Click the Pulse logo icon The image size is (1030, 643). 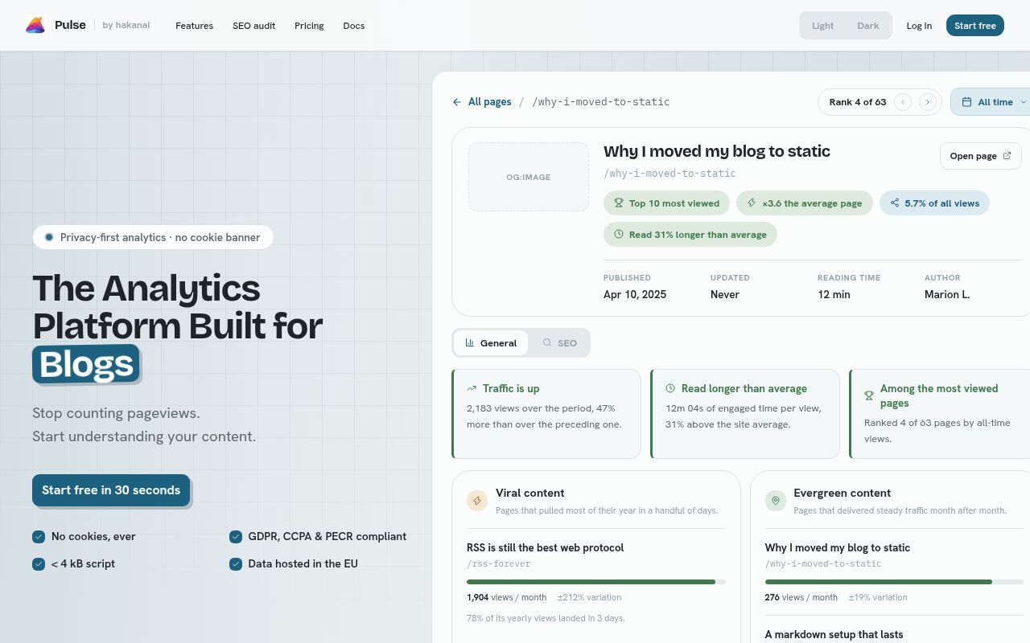35,26
